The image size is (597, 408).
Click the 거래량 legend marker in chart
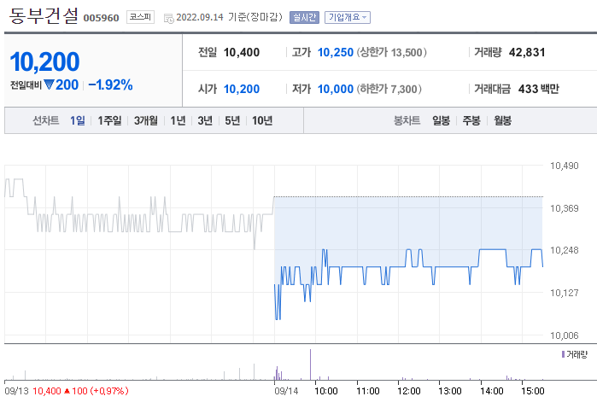pyautogui.click(x=563, y=354)
